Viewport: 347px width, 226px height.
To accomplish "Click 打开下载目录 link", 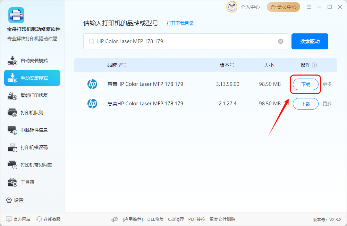I will 180,23.
